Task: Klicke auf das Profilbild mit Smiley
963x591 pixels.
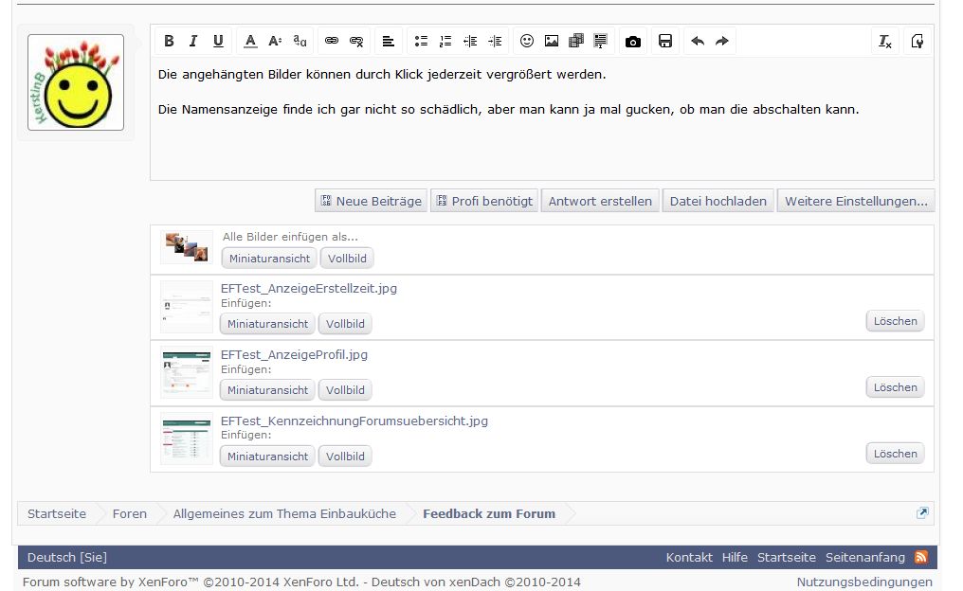Action: point(75,82)
